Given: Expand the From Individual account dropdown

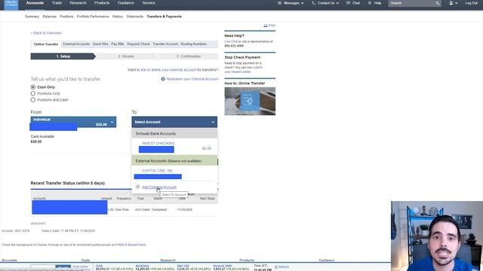Looking at the screenshot, I should pos(73,122).
